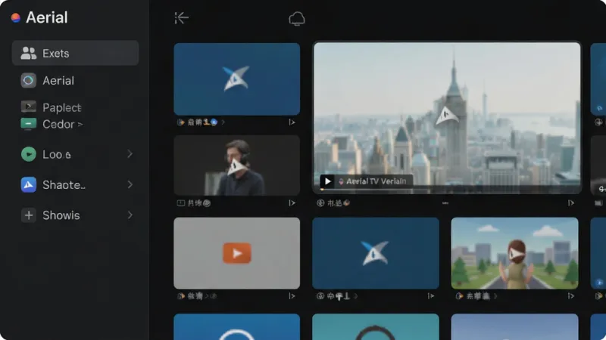Click the cloud icon in the top bar

pos(297,18)
